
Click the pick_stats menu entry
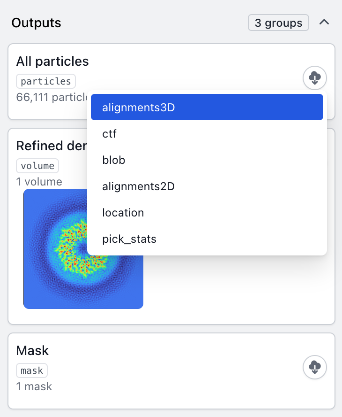click(207, 239)
